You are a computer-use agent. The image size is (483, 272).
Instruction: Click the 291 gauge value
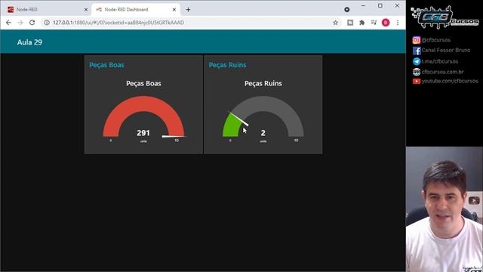(x=143, y=133)
